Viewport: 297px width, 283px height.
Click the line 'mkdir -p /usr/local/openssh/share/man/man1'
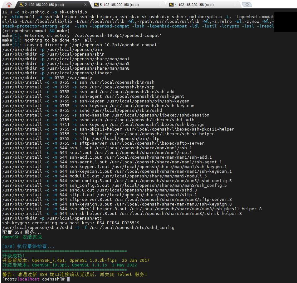click(x=66, y=59)
